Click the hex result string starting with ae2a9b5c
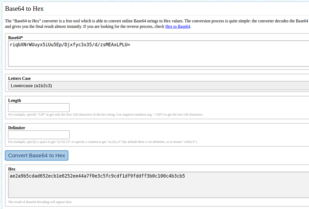309x209 pixels. [97, 176]
